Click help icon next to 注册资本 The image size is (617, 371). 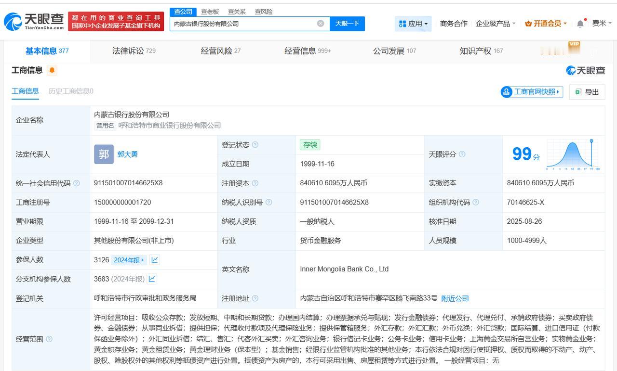(x=255, y=183)
